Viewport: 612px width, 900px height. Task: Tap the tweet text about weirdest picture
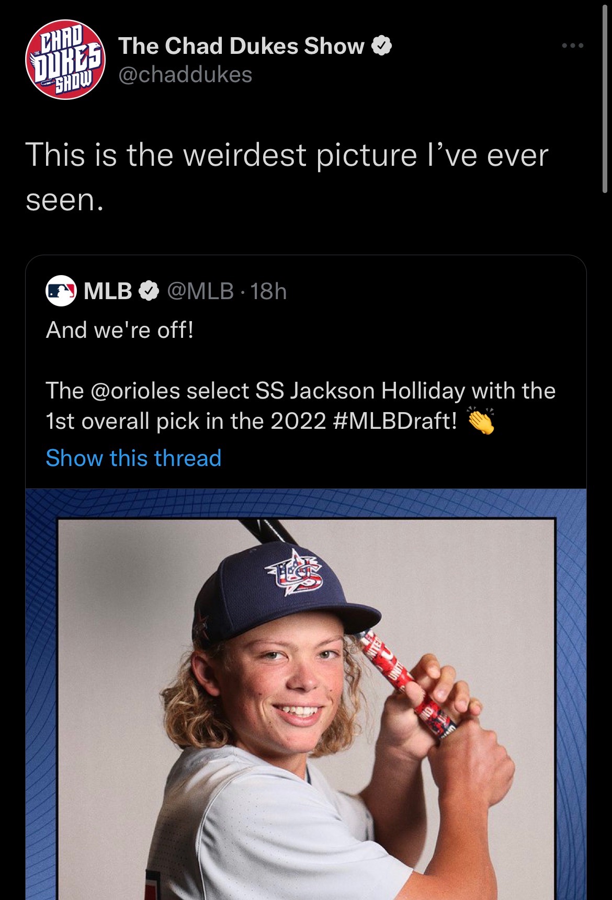click(287, 177)
